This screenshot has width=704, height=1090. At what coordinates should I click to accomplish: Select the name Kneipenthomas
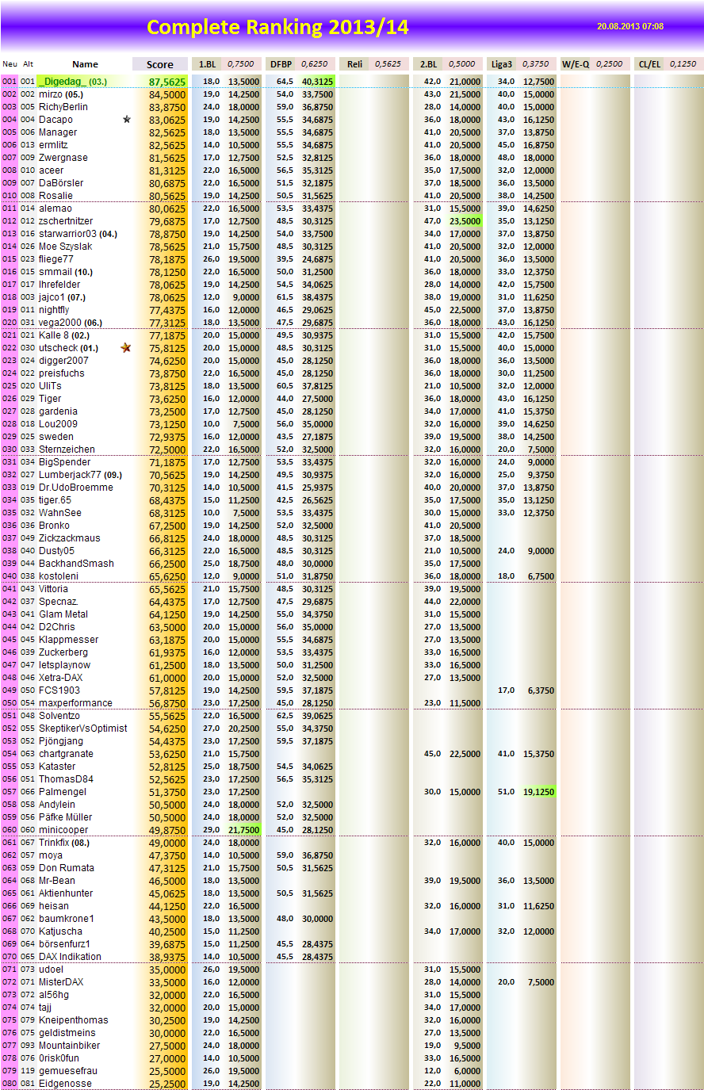tap(73, 1020)
